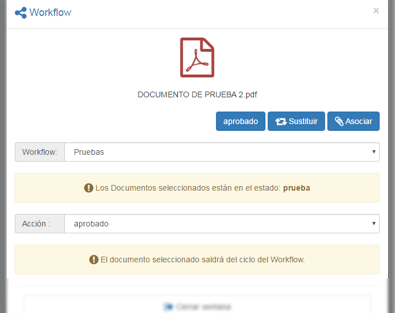
Task: Click the arrow of the Workflow select
Action: [373, 152]
